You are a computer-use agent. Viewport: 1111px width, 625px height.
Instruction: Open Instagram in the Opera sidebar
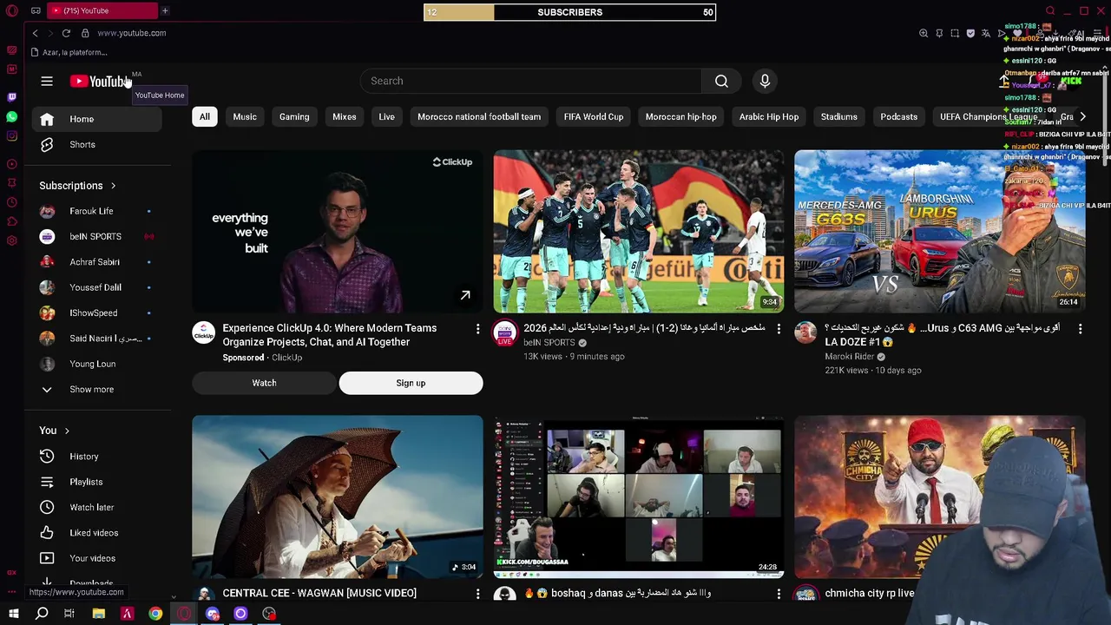[x=11, y=135]
